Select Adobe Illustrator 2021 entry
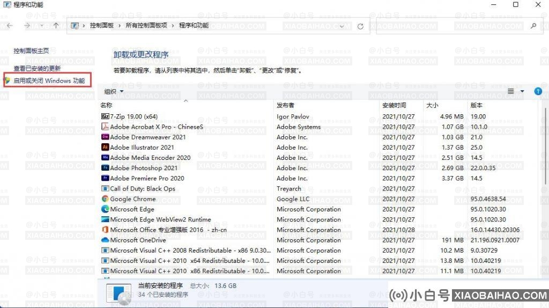Screen dimensions: 549x308 142,148
